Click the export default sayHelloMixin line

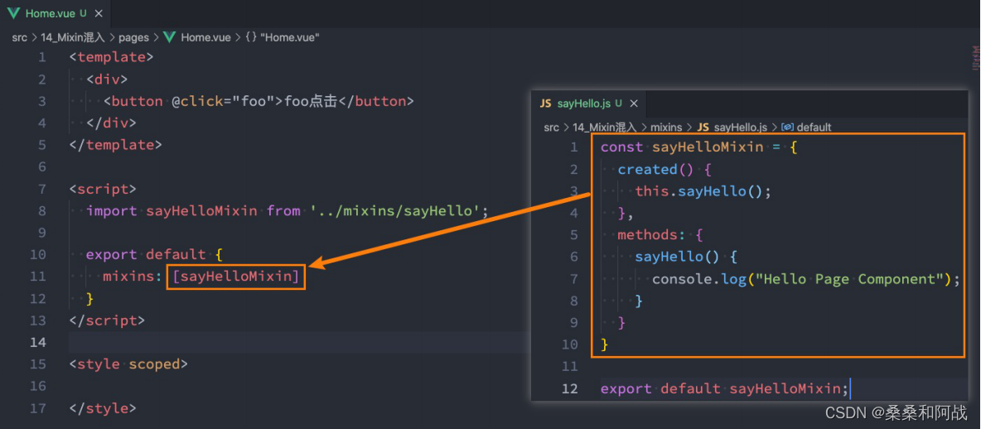tap(724, 388)
